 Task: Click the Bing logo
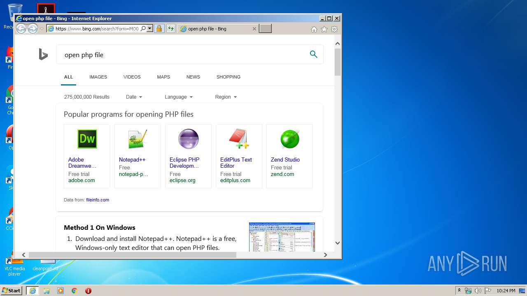point(43,54)
